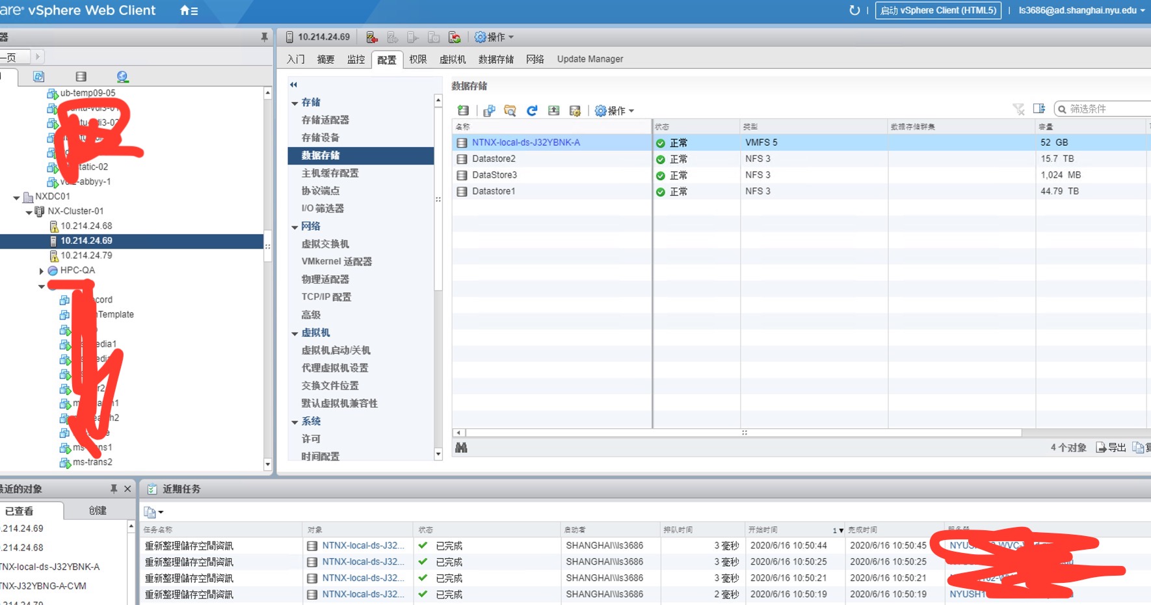Open the 虚拟机 tab
The image size is (1151, 605).
pyautogui.click(x=453, y=59)
